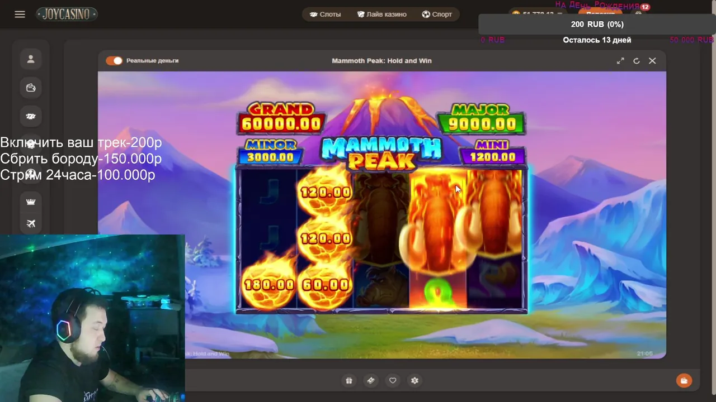Open the 777 slots sidebar icon
Screen dimensions: 716x402
31,116
